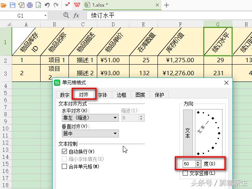Select row 3 header
Image resolution: width=252 pixels, height=189 pixels.
pyautogui.click(x=6, y=74)
